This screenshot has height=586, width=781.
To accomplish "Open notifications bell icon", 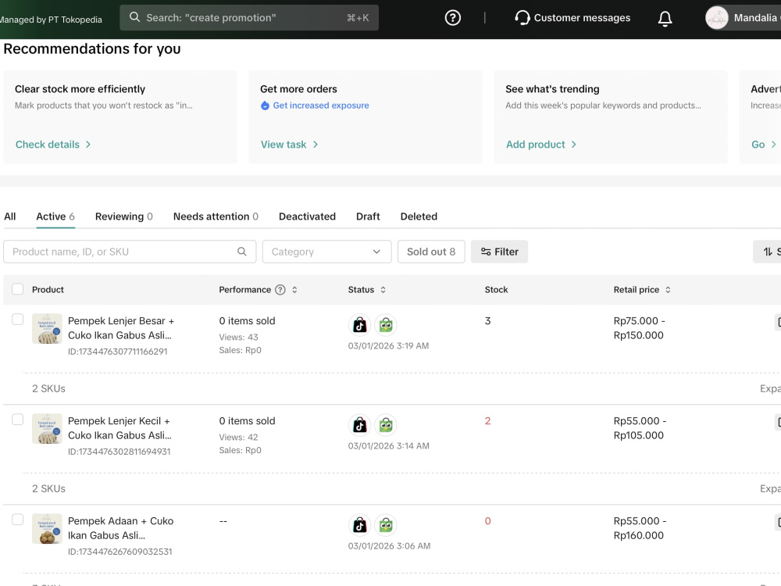I will pyautogui.click(x=665, y=19).
